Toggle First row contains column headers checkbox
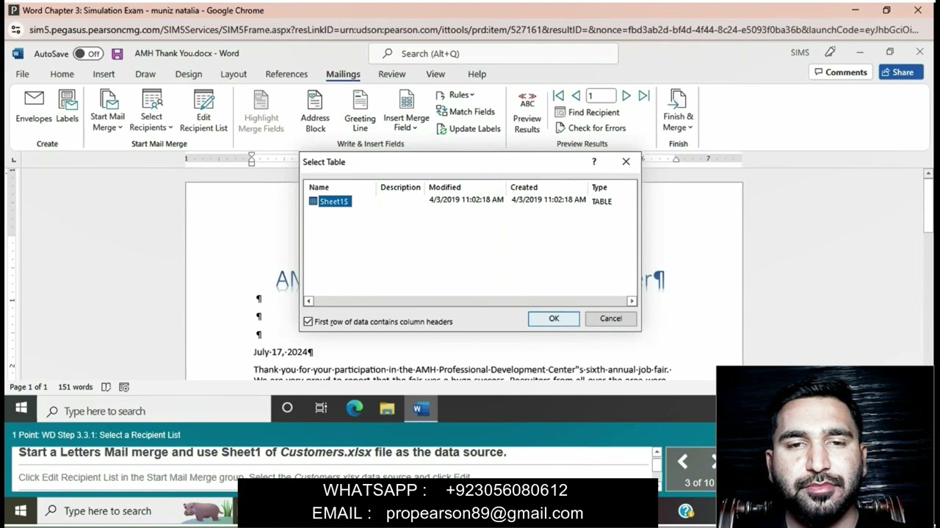This screenshot has height=528, width=940. click(308, 321)
